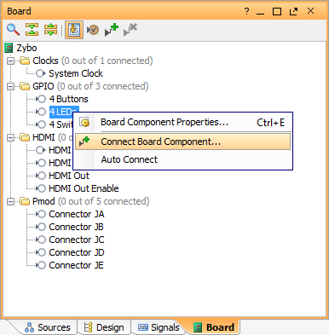Click the System Clock port icon
Screen dimensions: 329x335
click(41, 73)
